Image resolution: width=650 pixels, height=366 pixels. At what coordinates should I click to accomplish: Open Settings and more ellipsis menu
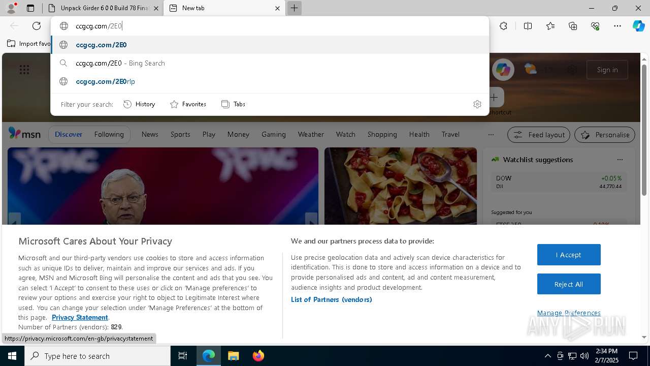pos(617,26)
